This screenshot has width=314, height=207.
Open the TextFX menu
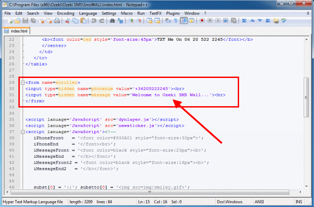(x=155, y=13)
